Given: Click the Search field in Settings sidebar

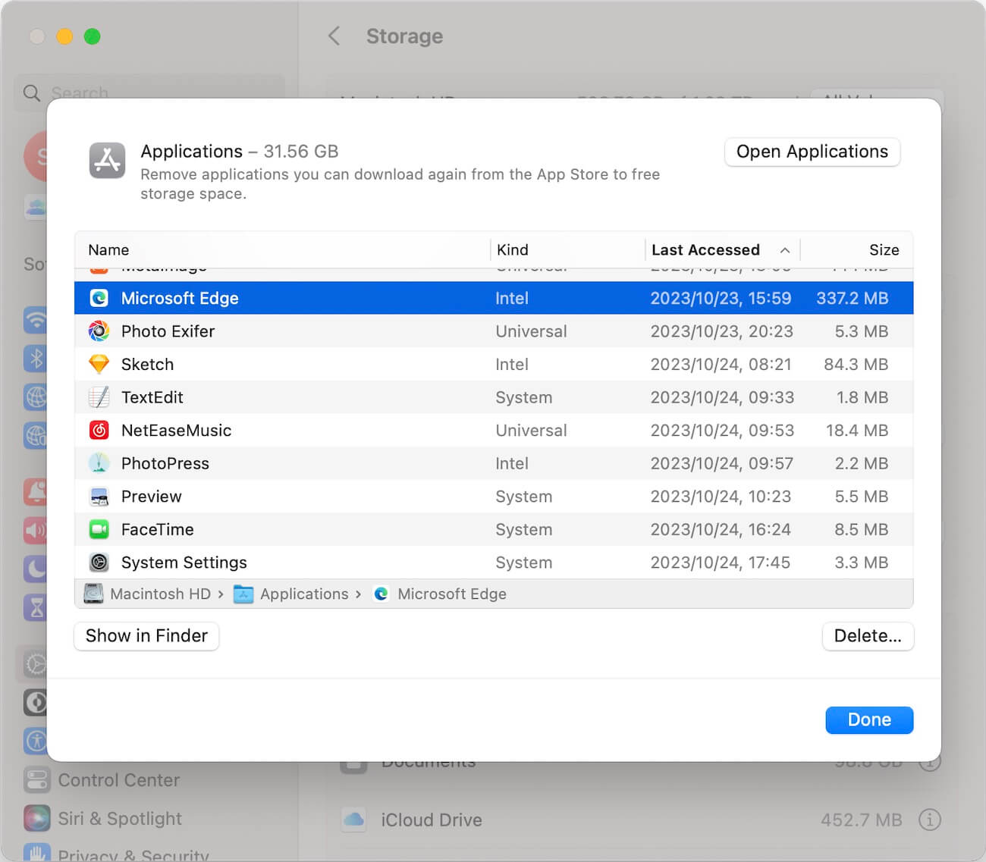Looking at the screenshot, I should tap(149, 93).
